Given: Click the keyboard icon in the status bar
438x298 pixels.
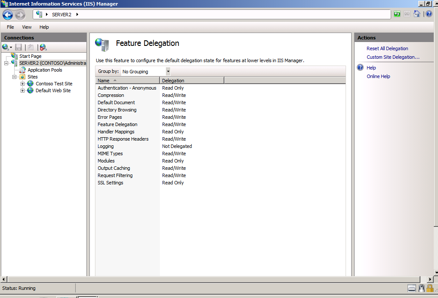Looking at the screenshot, I should pos(412,288).
